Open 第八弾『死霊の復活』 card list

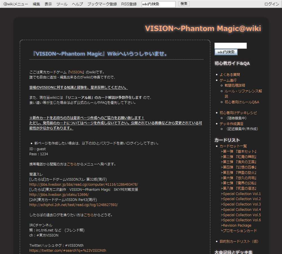tap(240, 189)
